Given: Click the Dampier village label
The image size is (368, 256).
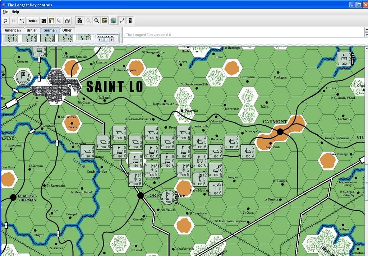Looking at the screenshot, I should point(232,177).
